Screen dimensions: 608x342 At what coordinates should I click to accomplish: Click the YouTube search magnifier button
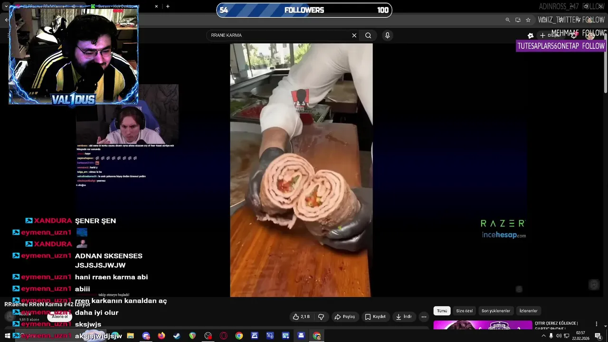coord(368,35)
